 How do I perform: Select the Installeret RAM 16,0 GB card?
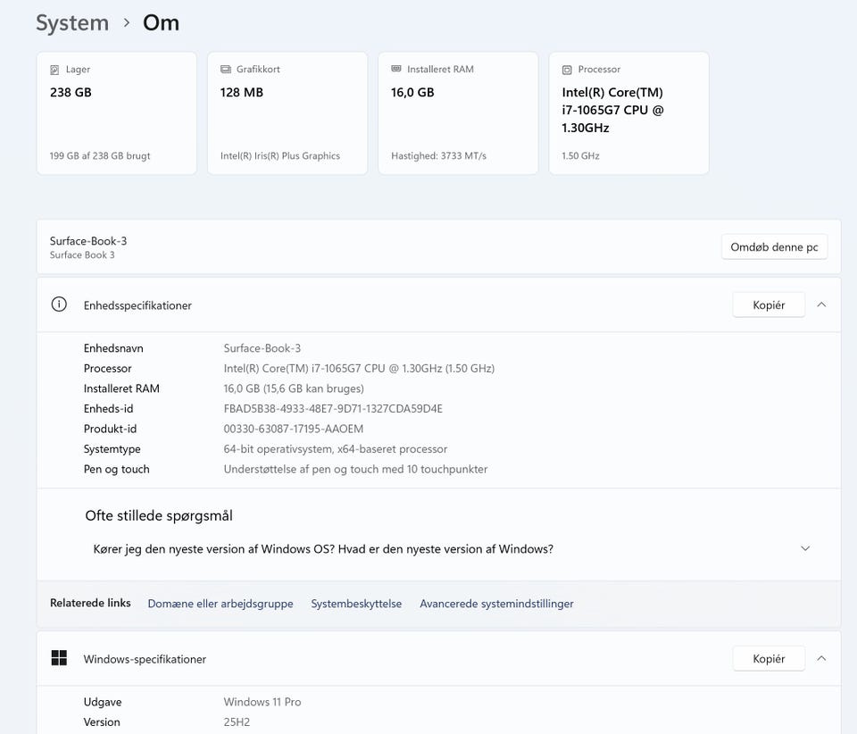point(458,113)
